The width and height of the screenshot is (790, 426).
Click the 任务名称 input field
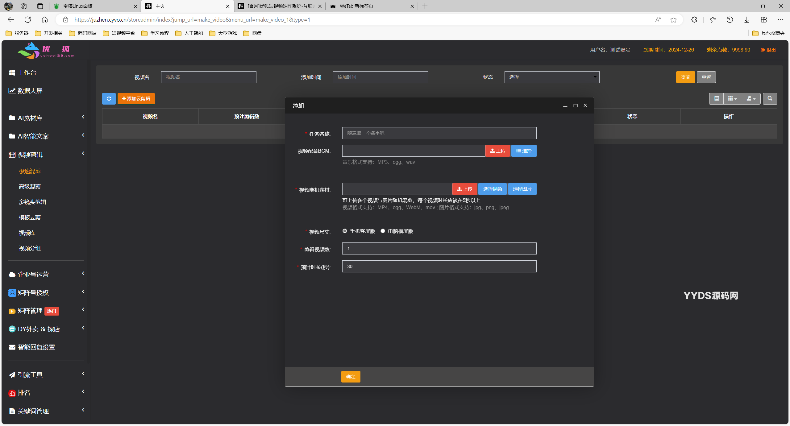(x=439, y=133)
